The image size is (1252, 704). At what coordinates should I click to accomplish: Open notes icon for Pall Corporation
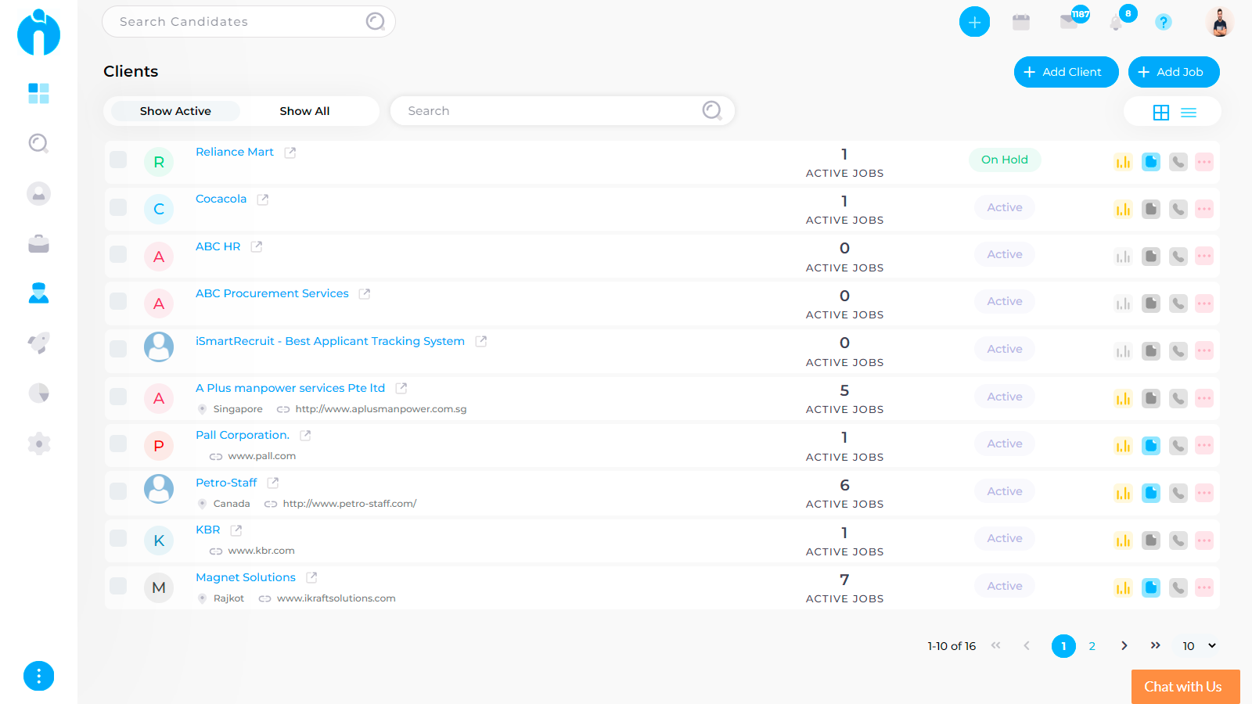pos(1151,446)
